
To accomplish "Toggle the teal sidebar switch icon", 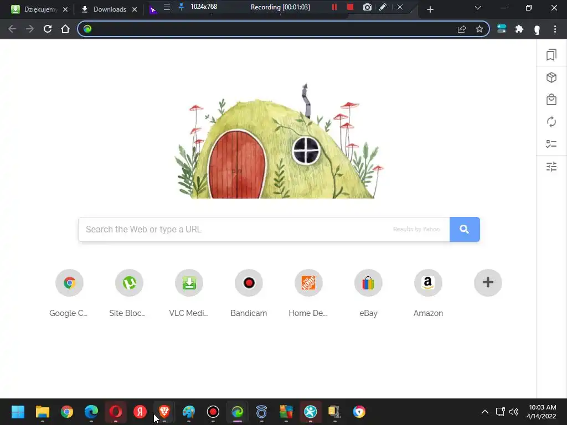I will pyautogui.click(x=502, y=29).
